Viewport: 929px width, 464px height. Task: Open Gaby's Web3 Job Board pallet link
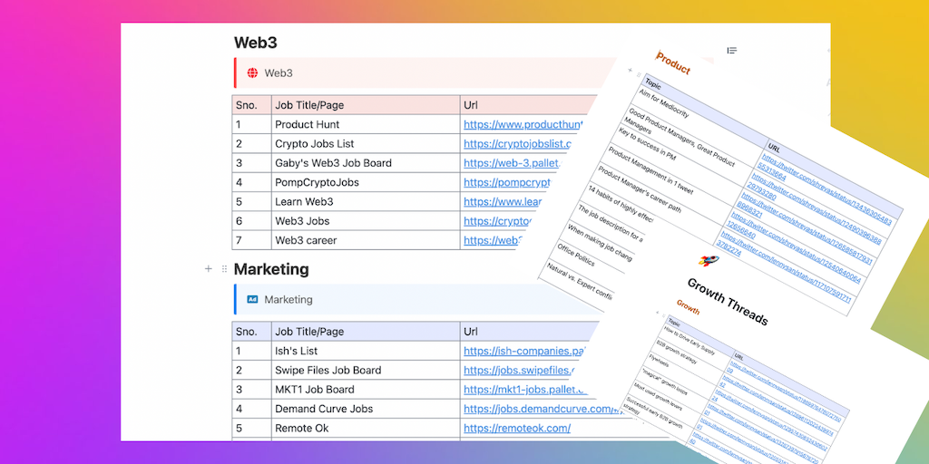point(512,163)
